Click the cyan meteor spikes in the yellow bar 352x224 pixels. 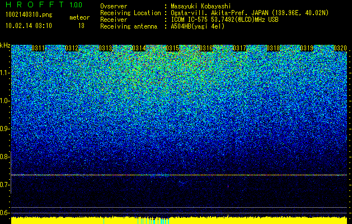pyautogui.click(x=153, y=221)
